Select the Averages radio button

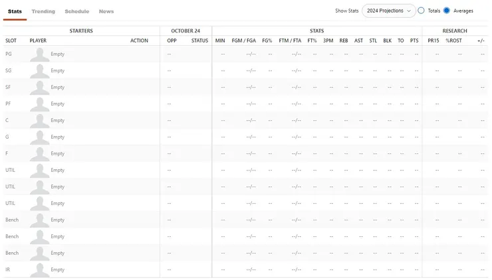447,11
